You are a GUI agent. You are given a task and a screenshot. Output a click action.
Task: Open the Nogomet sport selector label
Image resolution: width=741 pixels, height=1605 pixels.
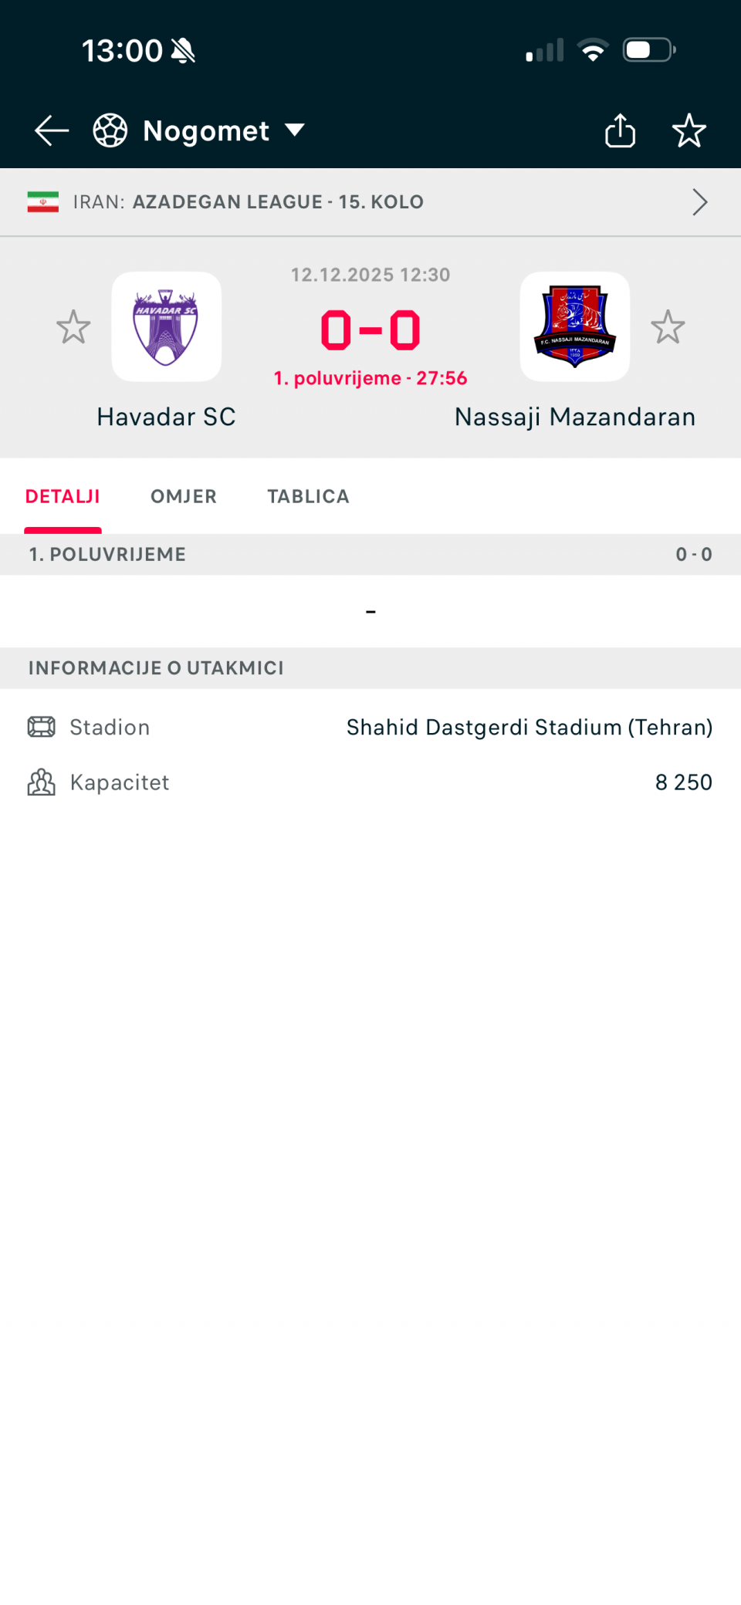[206, 131]
